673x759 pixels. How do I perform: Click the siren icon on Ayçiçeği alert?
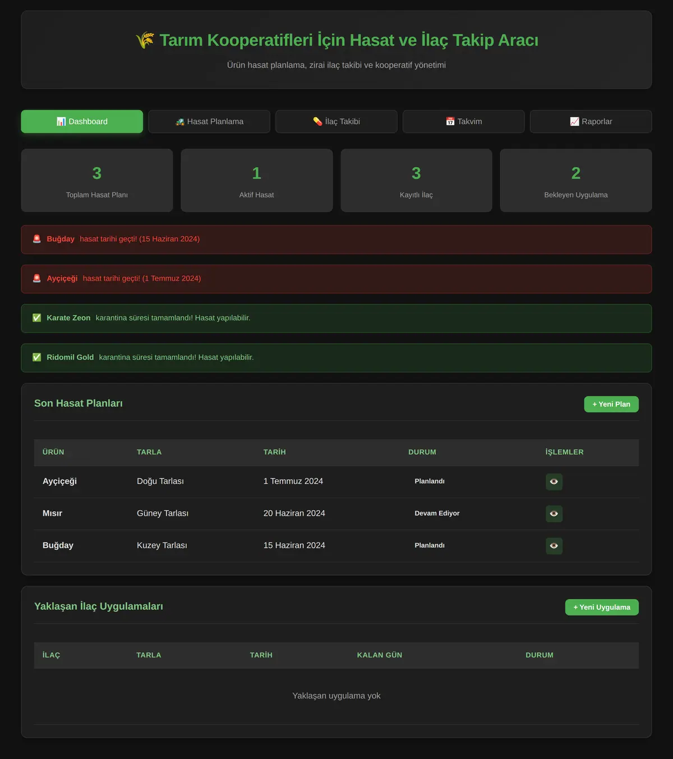(37, 278)
